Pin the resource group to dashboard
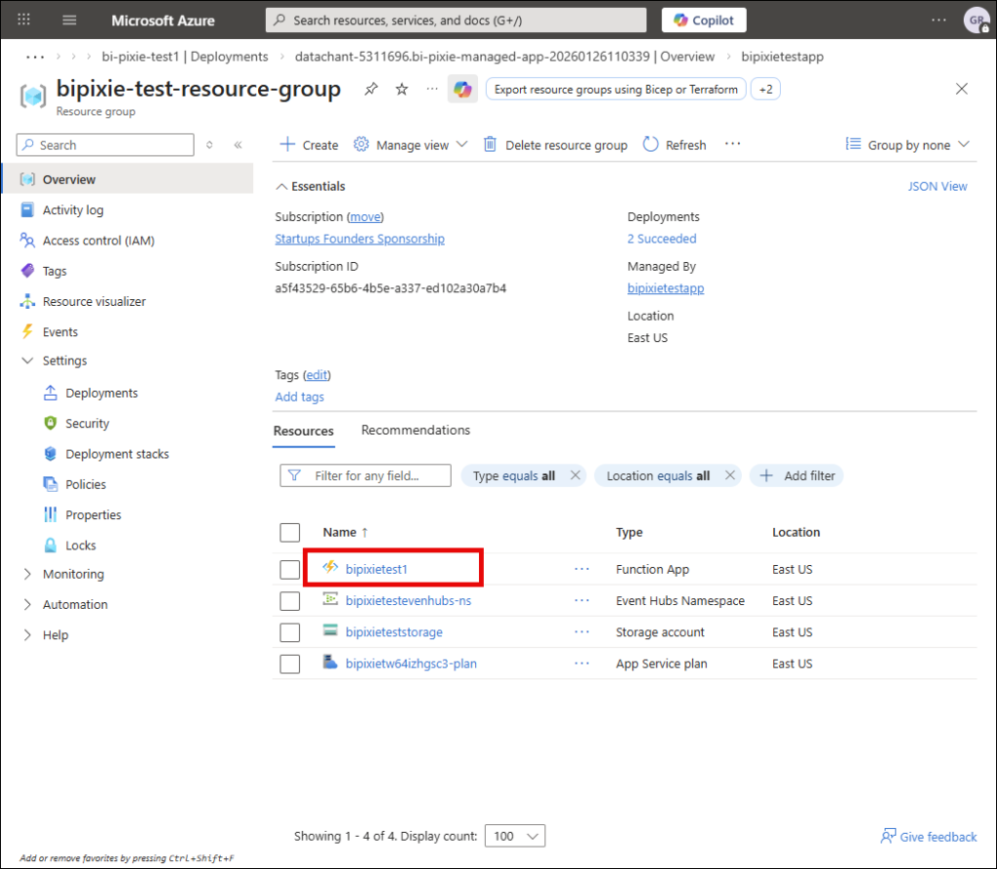This screenshot has height=869, width=997. 371,90
